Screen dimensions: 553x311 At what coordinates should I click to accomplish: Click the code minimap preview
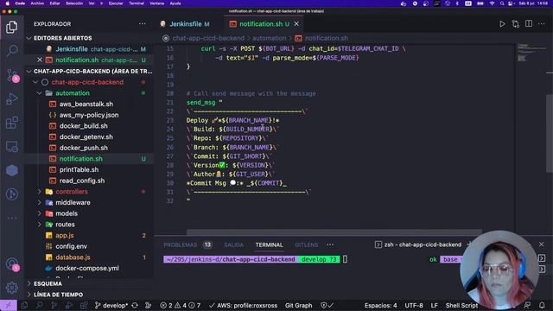coord(531,53)
